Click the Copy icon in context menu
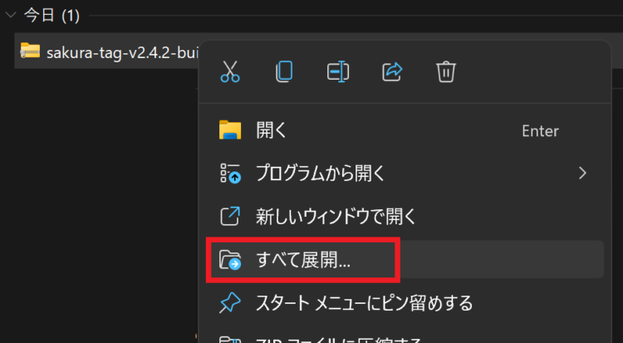 (284, 71)
